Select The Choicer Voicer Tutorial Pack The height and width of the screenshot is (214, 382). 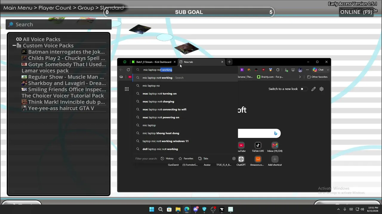point(63,95)
